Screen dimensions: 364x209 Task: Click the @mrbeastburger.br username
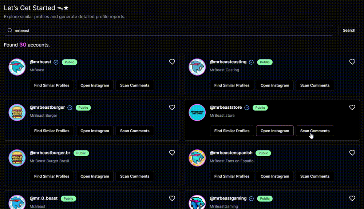[50, 153]
